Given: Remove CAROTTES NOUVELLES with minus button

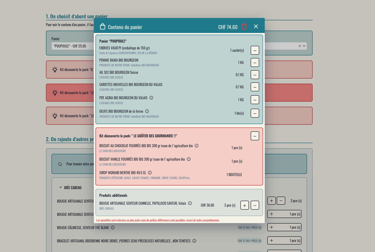Looking at the screenshot, I should 255,87.
